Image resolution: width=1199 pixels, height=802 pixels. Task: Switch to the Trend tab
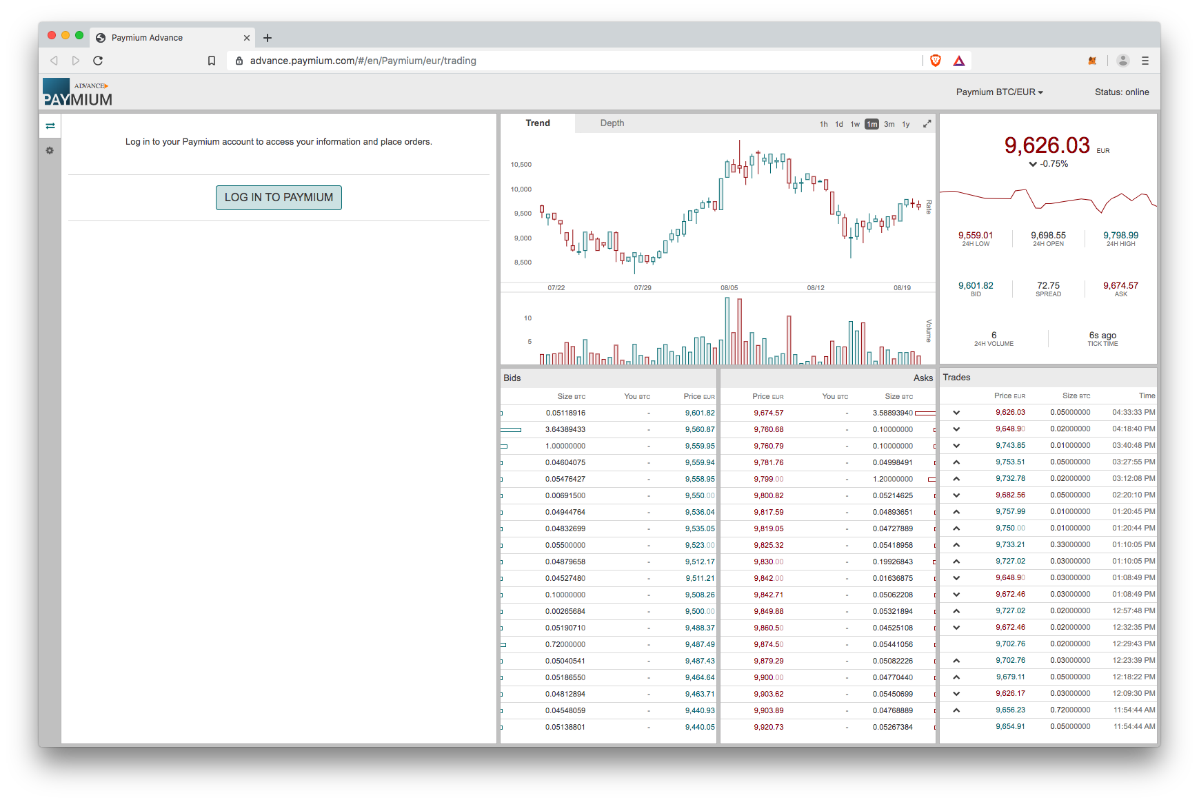click(538, 123)
